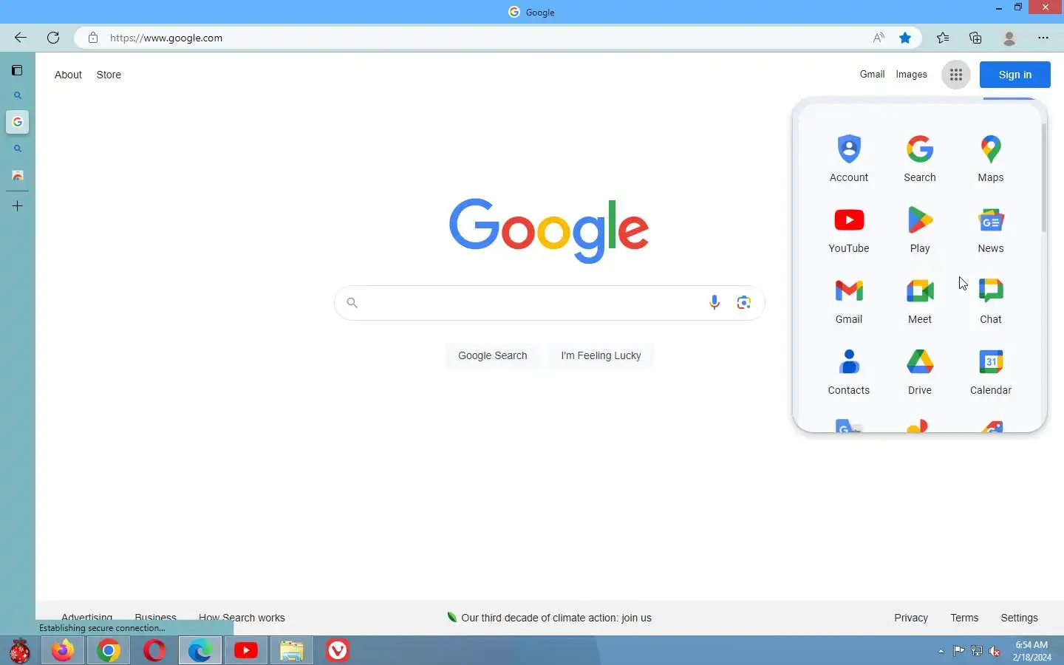The height and width of the screenshot is (665, 1064).
Task: Open the Privacy footer link
Action: coord(910,618)
